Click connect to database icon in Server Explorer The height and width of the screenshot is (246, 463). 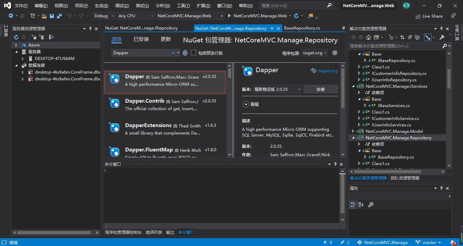point(34,37)
